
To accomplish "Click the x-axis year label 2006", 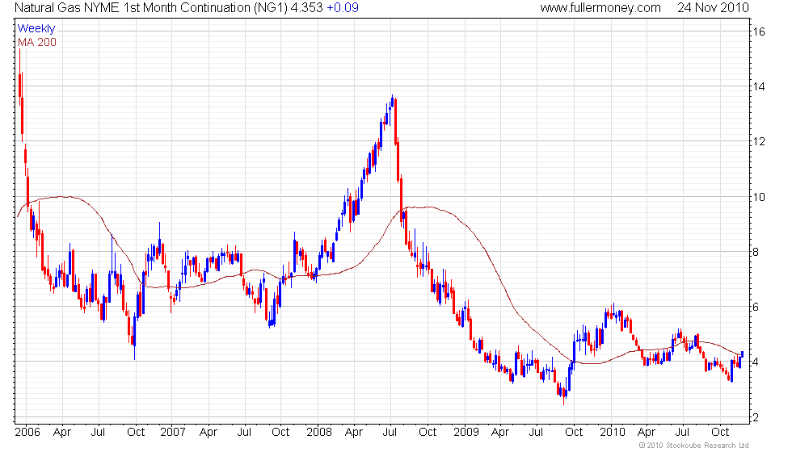I will 27,433.
